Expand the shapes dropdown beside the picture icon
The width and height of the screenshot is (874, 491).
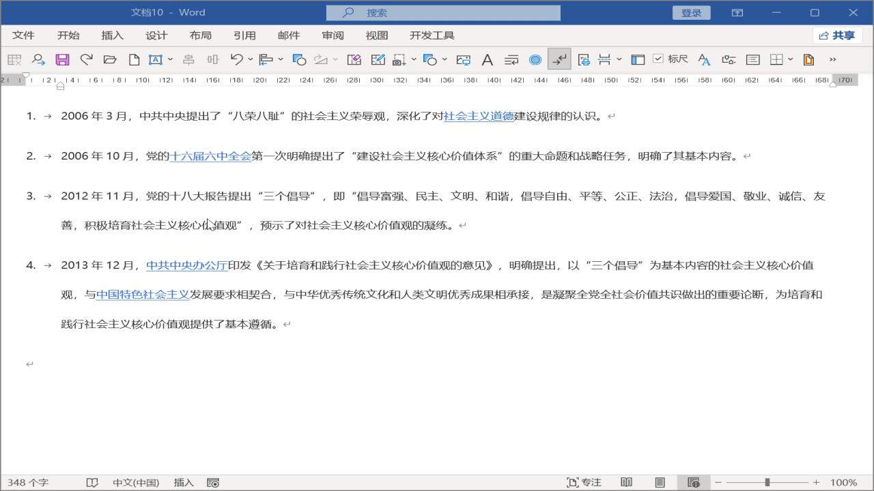[445, 59]
